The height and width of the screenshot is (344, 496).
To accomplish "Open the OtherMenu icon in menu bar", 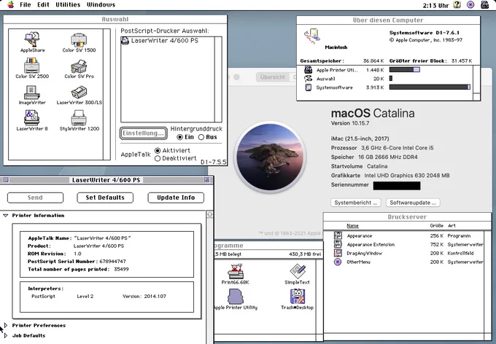I will 470,4.
